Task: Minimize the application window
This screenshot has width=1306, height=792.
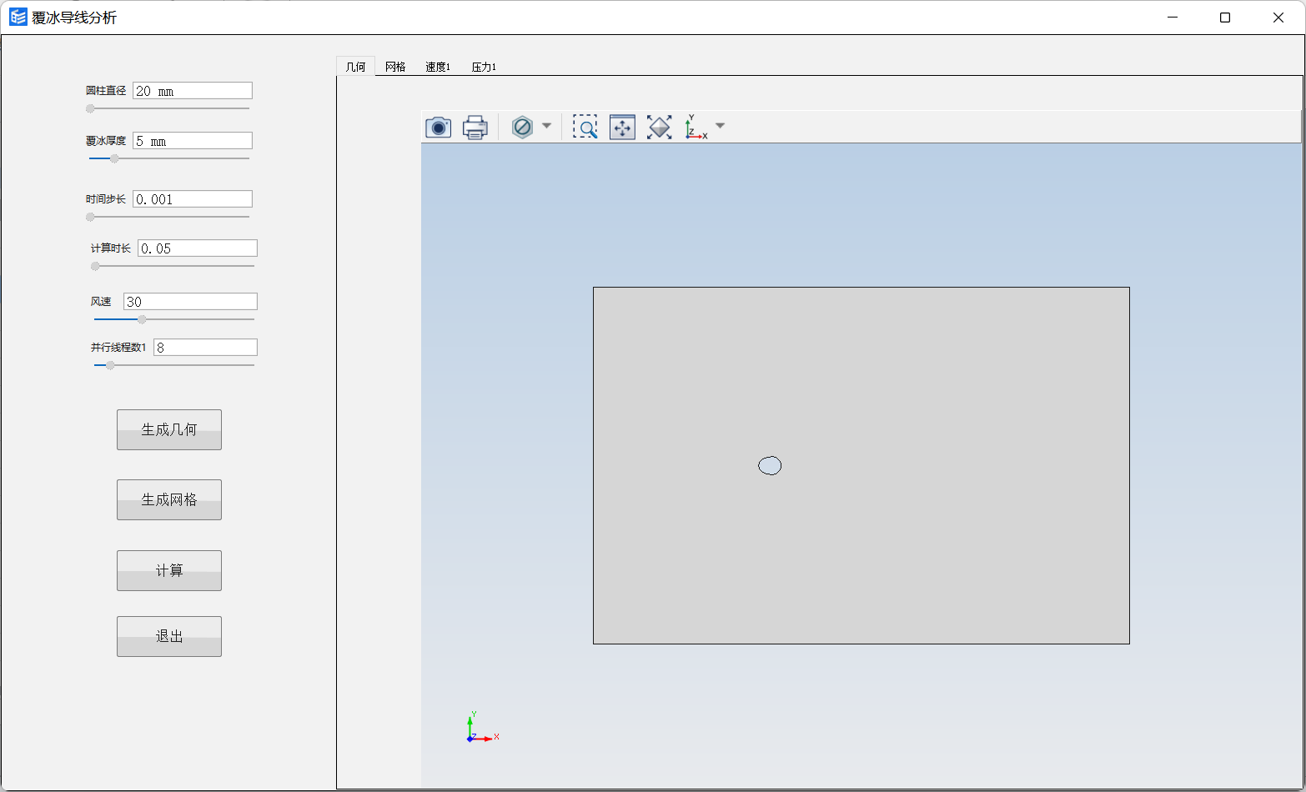Action: click(x=1173, y=18)
